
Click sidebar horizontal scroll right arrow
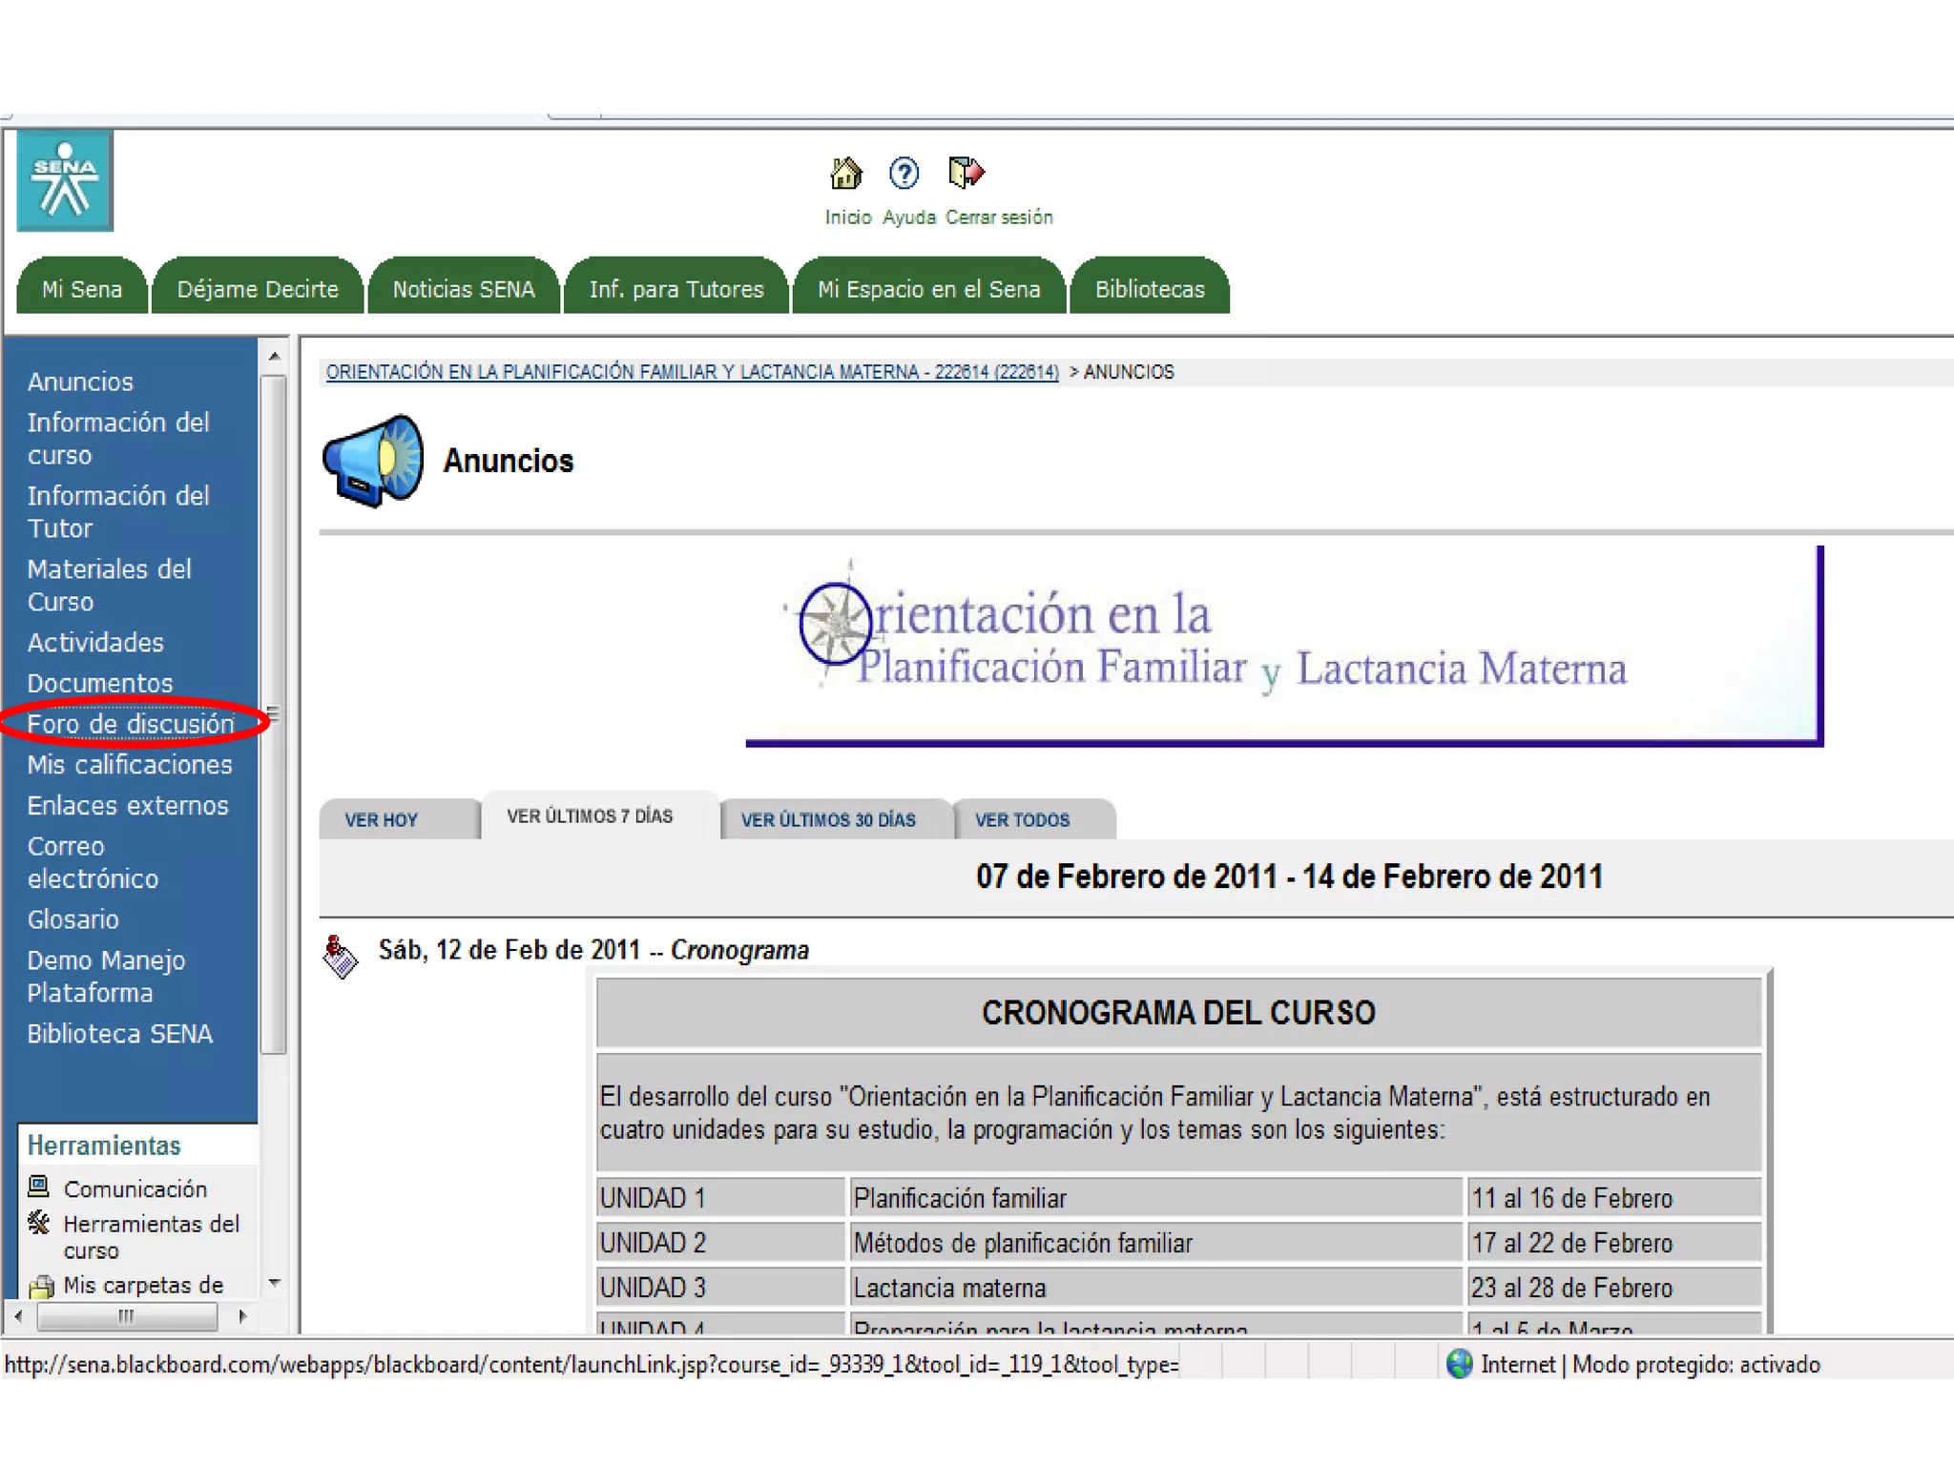(x=242, y=1316)
